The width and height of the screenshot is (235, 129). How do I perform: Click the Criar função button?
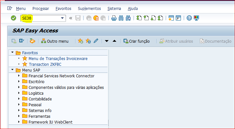tap(136, 41)
